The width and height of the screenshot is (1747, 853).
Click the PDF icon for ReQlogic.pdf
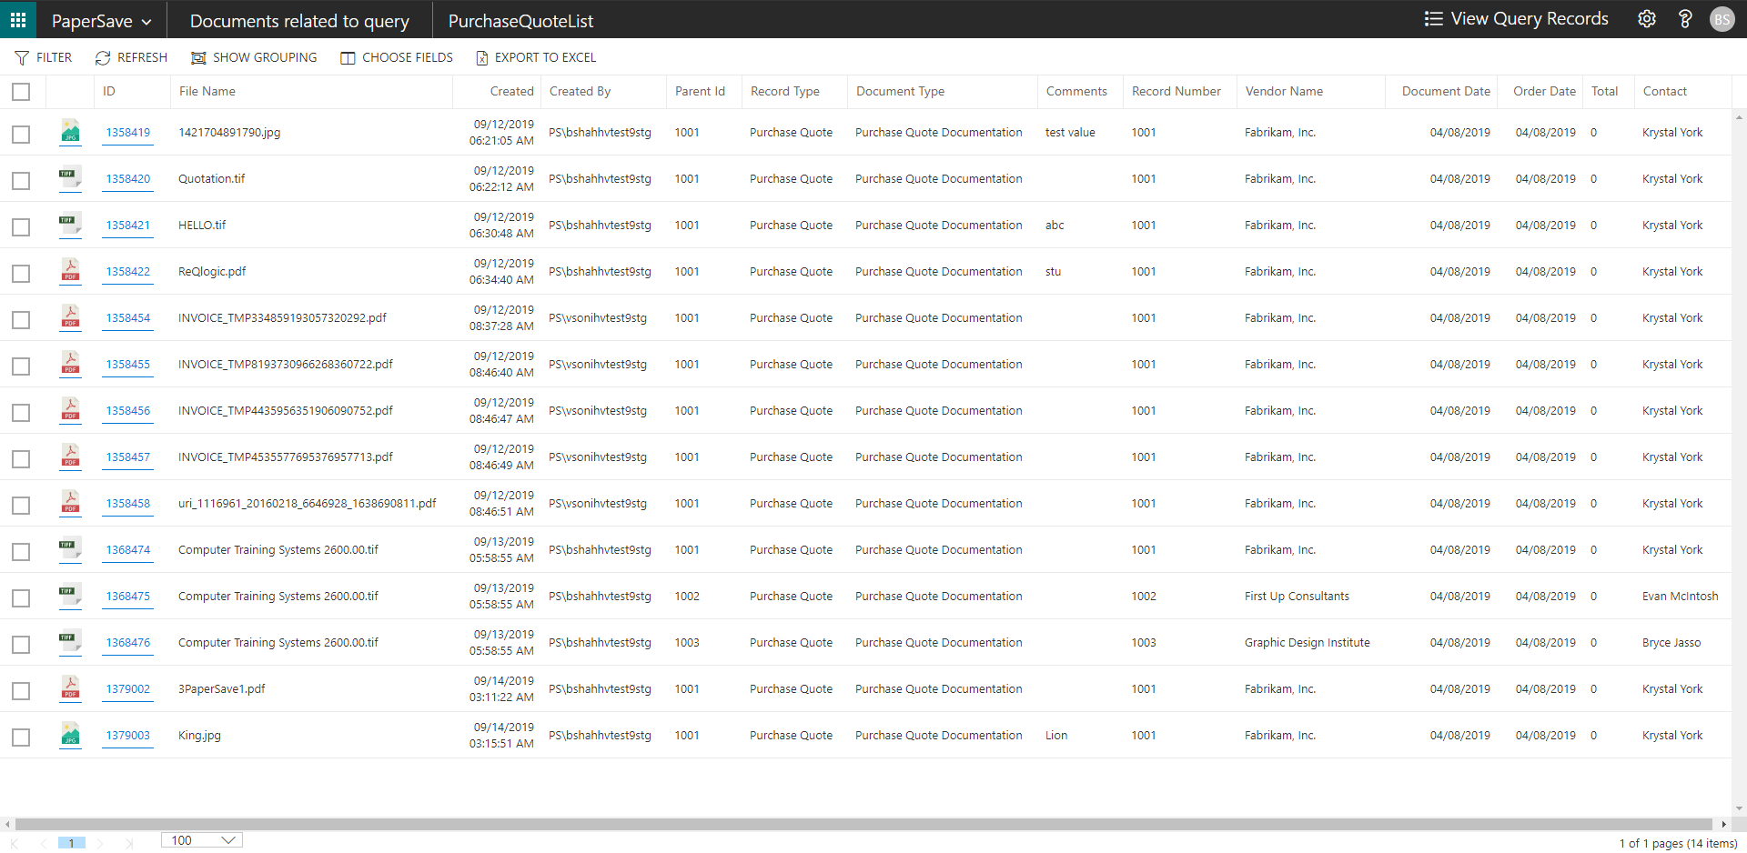click(70, 271)
